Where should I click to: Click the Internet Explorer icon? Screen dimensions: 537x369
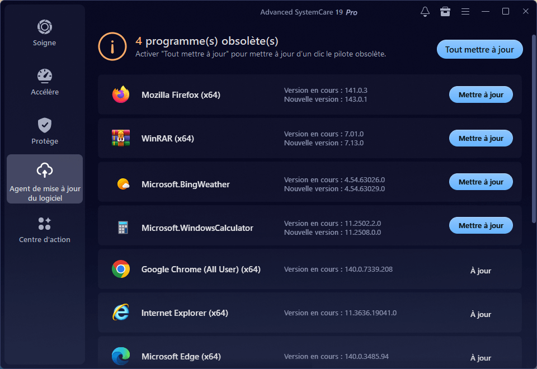pos(121,313)
